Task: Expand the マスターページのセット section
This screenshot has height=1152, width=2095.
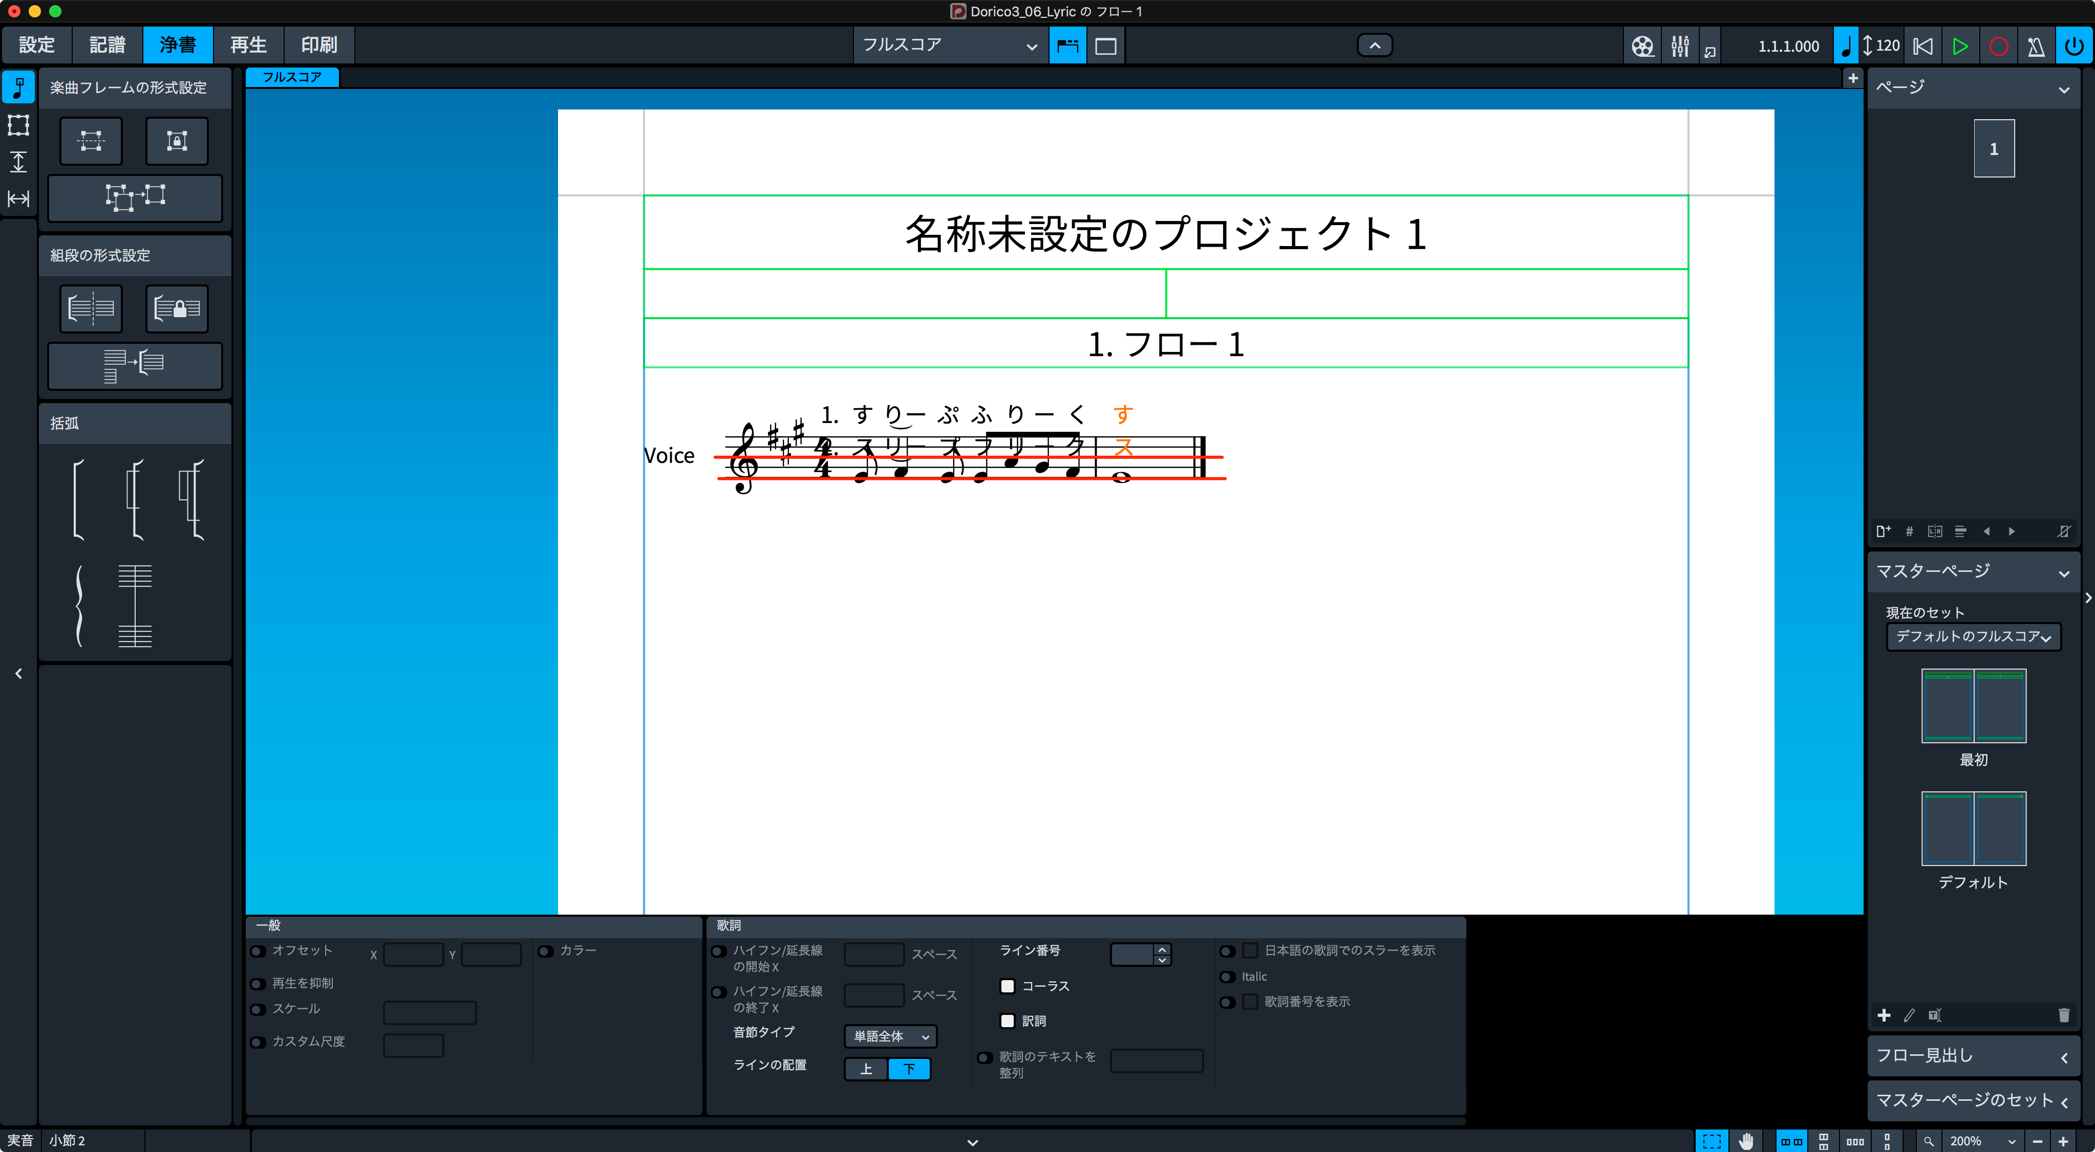Action: [x=2063, y=1102]
